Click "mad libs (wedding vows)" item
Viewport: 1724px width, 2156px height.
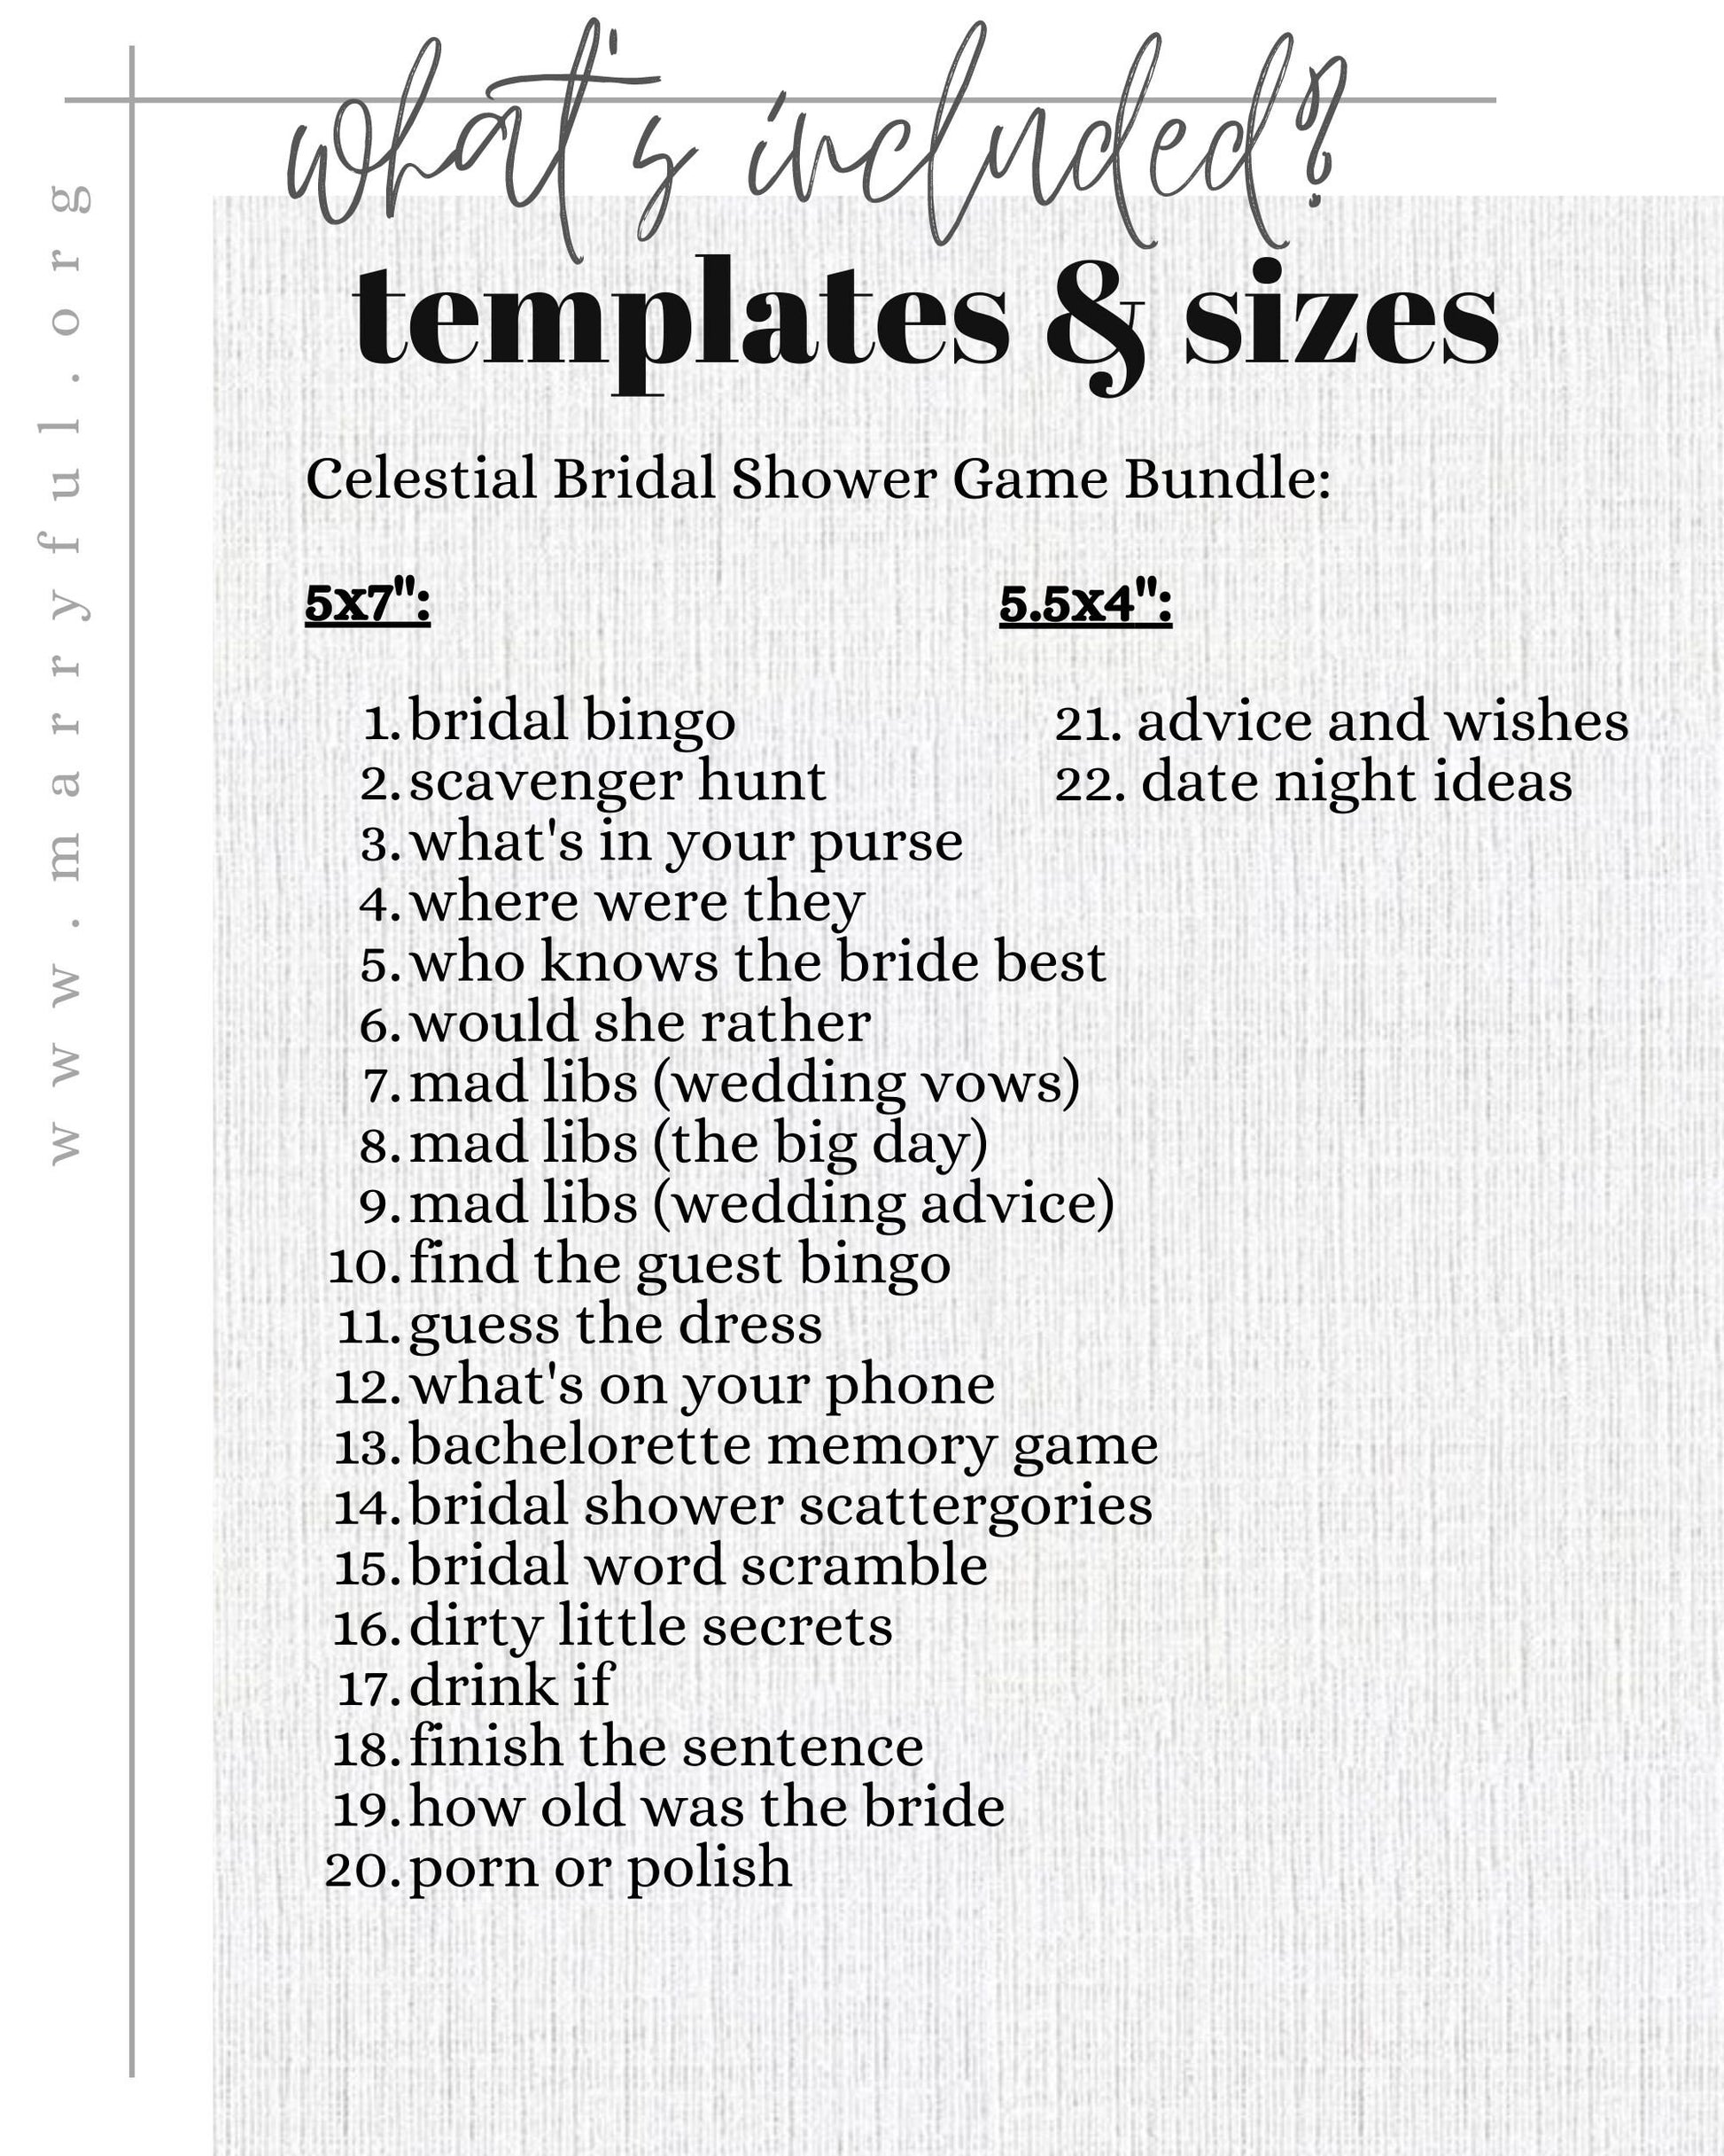[x=744, y=1083]
